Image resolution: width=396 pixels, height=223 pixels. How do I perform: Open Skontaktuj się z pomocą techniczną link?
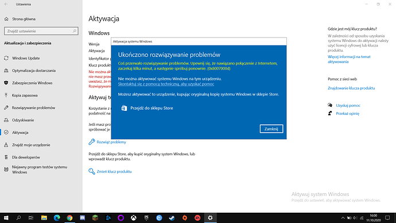point(166,84)
